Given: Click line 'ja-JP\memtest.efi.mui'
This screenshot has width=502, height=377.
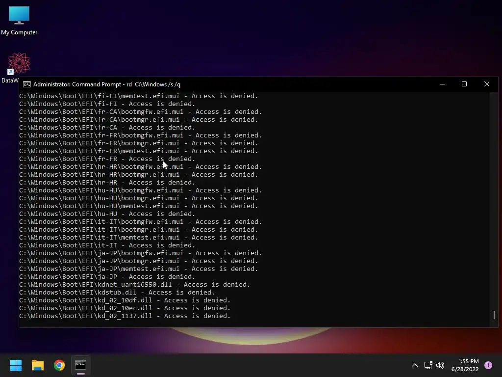Looking at the screenshot, I should click(x=139, y=269).
